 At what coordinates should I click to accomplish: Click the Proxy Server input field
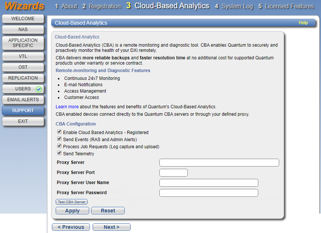(219, 162)
